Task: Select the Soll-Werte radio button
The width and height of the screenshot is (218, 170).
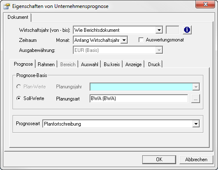Action: [x=19, y=98]
